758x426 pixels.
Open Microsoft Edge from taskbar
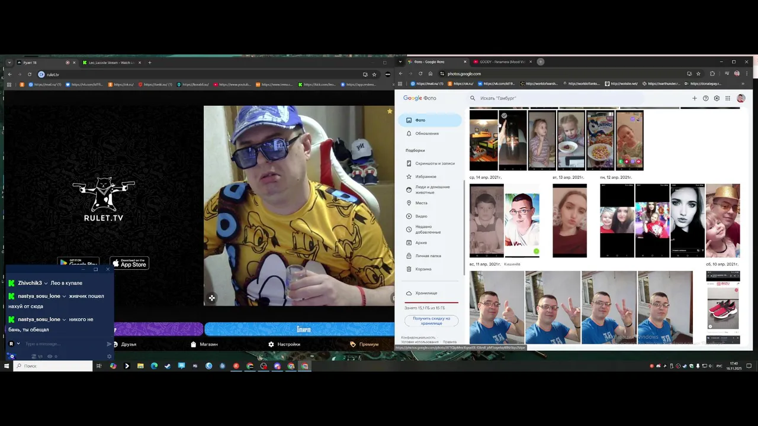coord(154,366)
